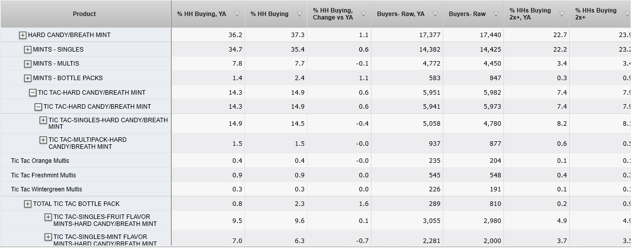Click the Product column header
Viewport: 631px width, 248px height.
point(84,14)
